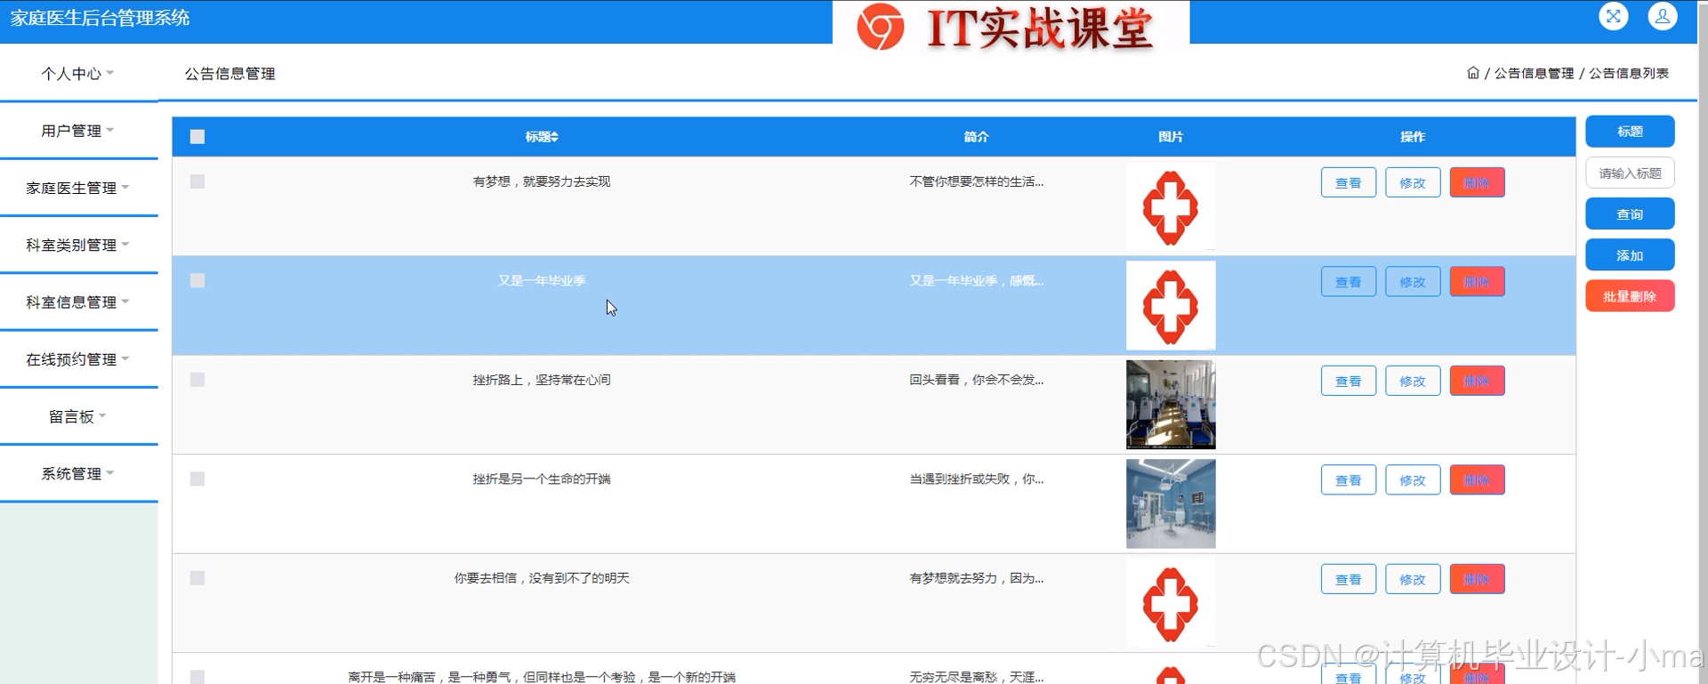Click the summary 不管你想要怎样的生活...
Viewport: 1708px width, 684px height.
point(976,181)
